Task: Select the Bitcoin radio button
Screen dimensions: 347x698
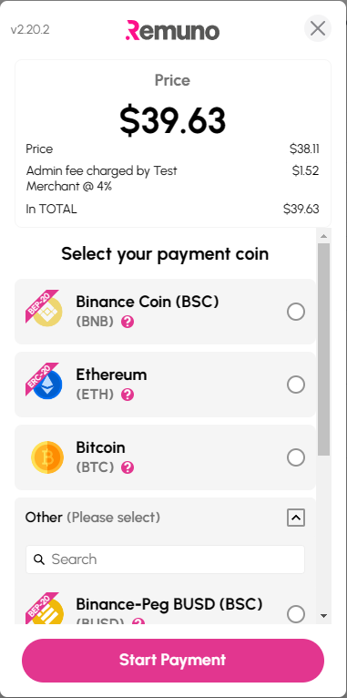Action: [x=296, y=457]
